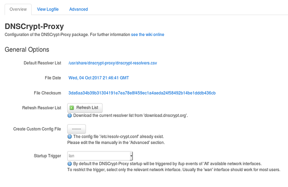
Task: Switch to the Overview tab
Action: click(x=18, y=9)
